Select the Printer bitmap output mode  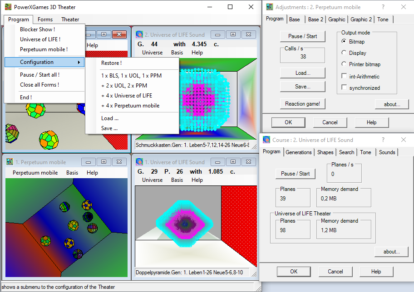pyautogui.click(x=344, y=64)
